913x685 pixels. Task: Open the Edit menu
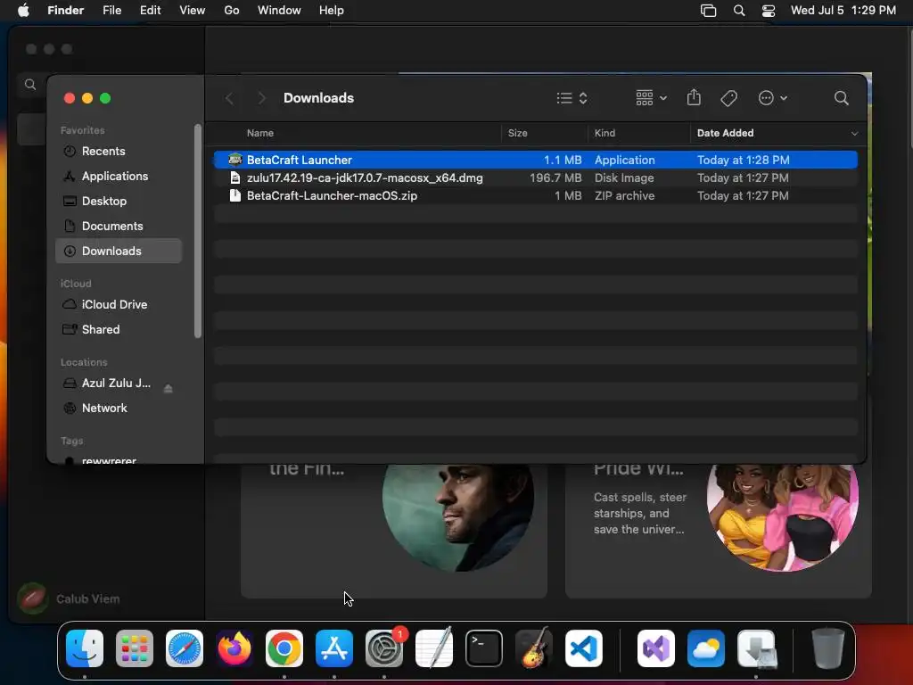(x=150, y=11)
